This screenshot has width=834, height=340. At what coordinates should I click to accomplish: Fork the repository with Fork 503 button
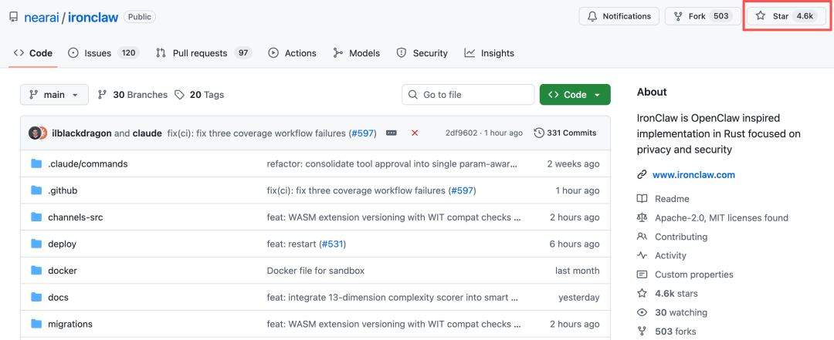pos(701,15)
